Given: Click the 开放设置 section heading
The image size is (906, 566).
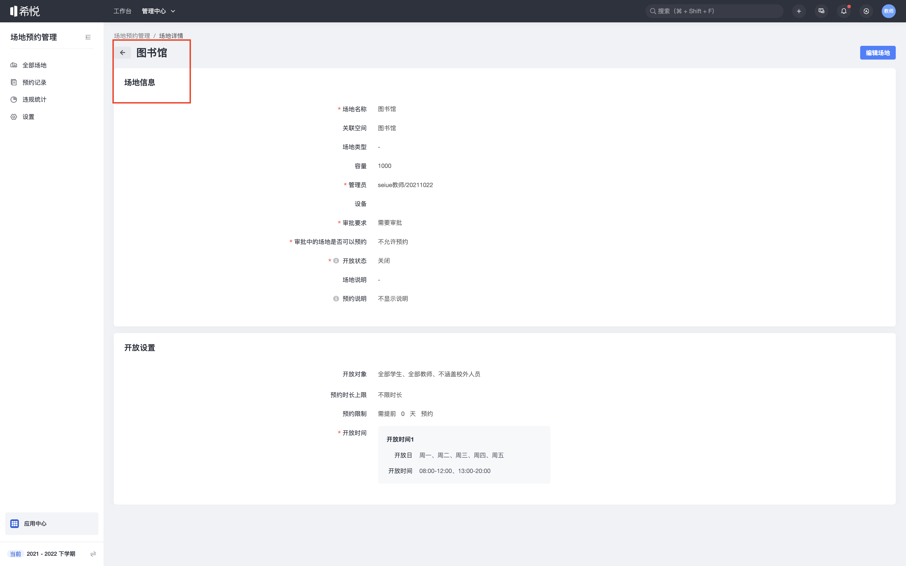Looking at the screenshot, I should (x=140, y=348).
